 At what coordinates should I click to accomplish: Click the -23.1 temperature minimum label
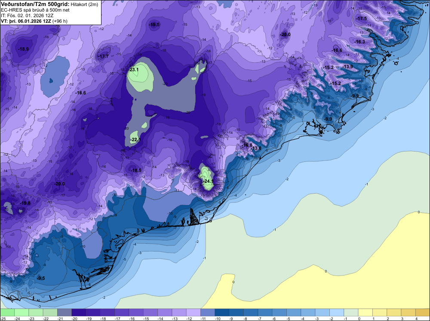(x=134, y=70)
